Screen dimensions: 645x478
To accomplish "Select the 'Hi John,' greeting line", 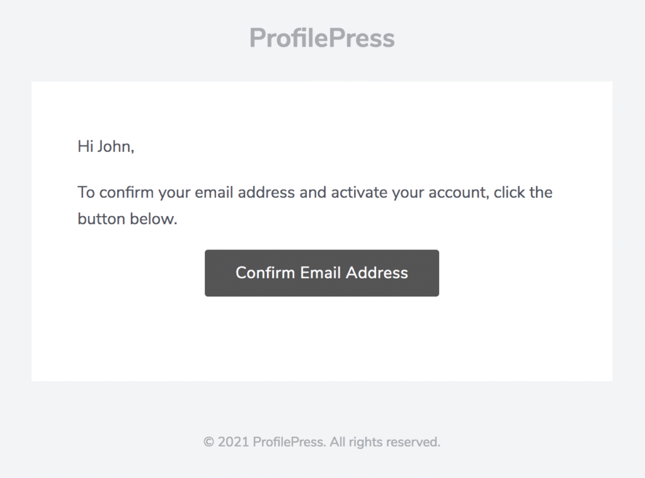I will point(106,147).
